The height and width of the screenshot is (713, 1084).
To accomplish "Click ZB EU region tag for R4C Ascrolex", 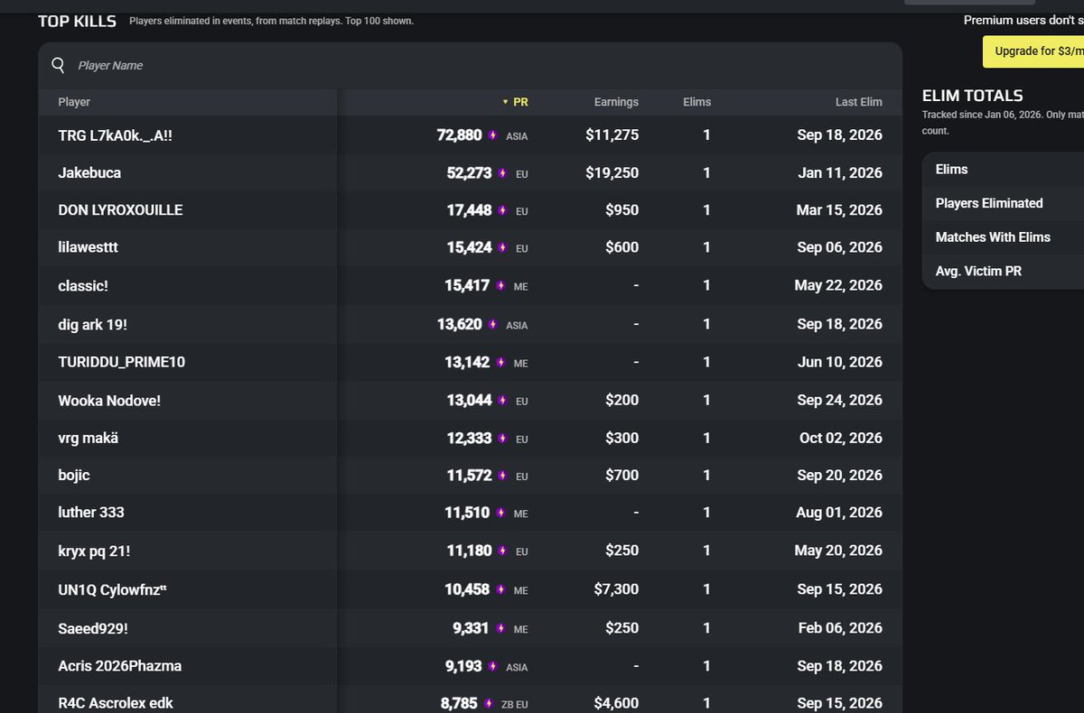I will [514, 704].
